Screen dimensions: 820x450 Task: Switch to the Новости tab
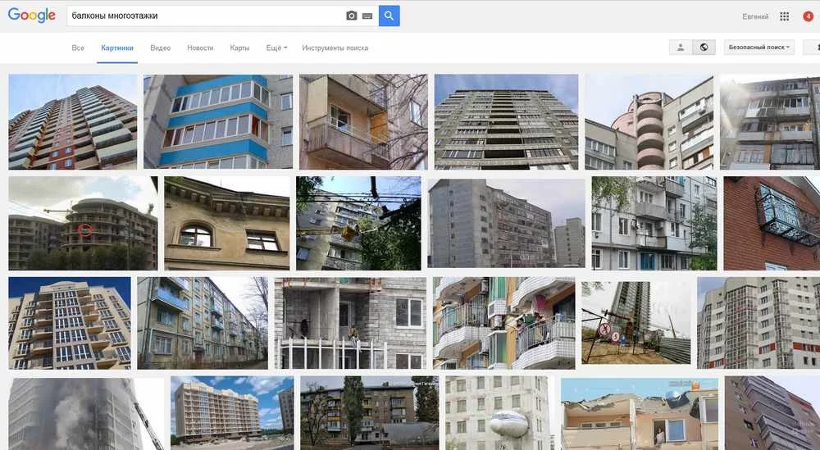point(200,48)
